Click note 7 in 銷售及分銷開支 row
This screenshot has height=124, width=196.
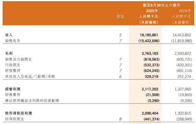click(120, 59)
